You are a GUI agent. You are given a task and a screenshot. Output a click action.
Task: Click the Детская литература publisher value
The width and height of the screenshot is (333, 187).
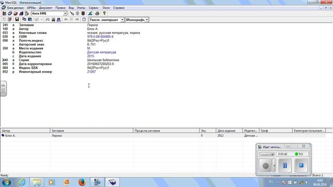(101, 52)
